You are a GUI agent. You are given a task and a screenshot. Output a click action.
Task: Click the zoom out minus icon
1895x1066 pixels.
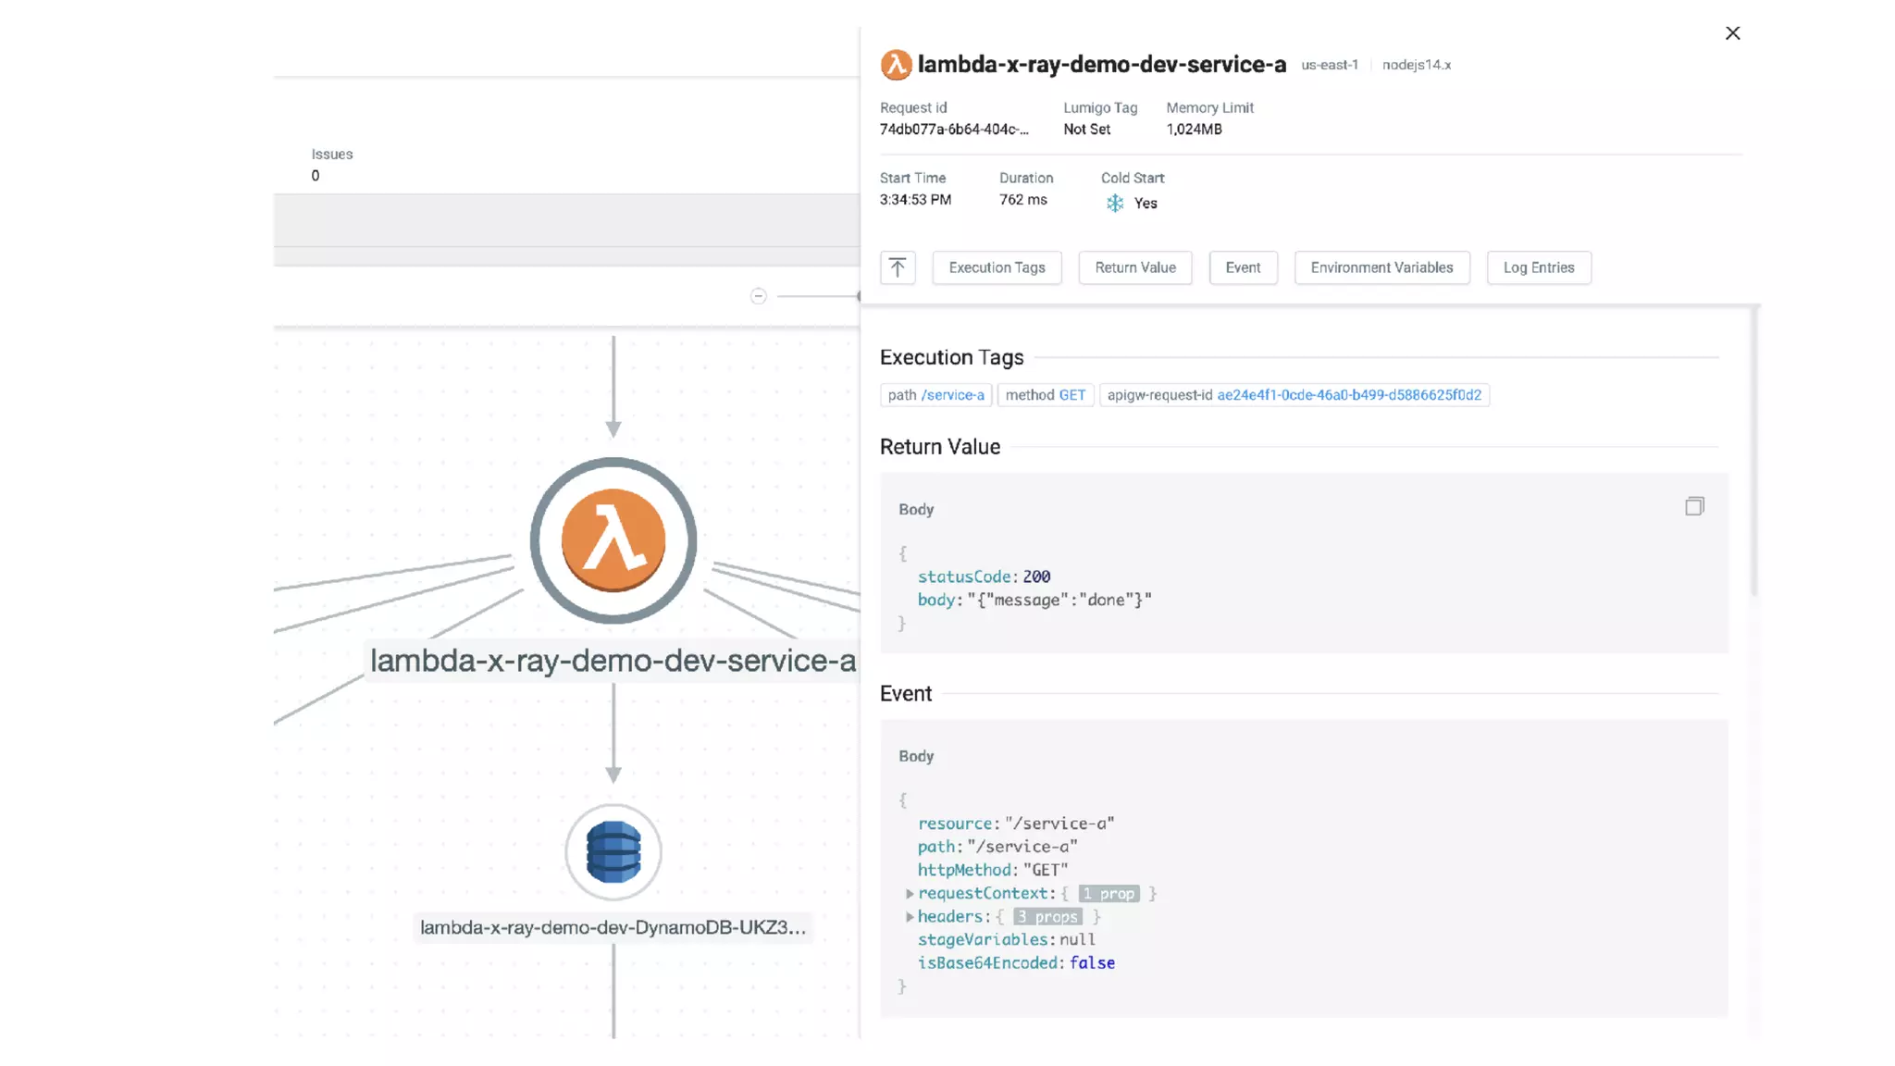pos(758,296)
